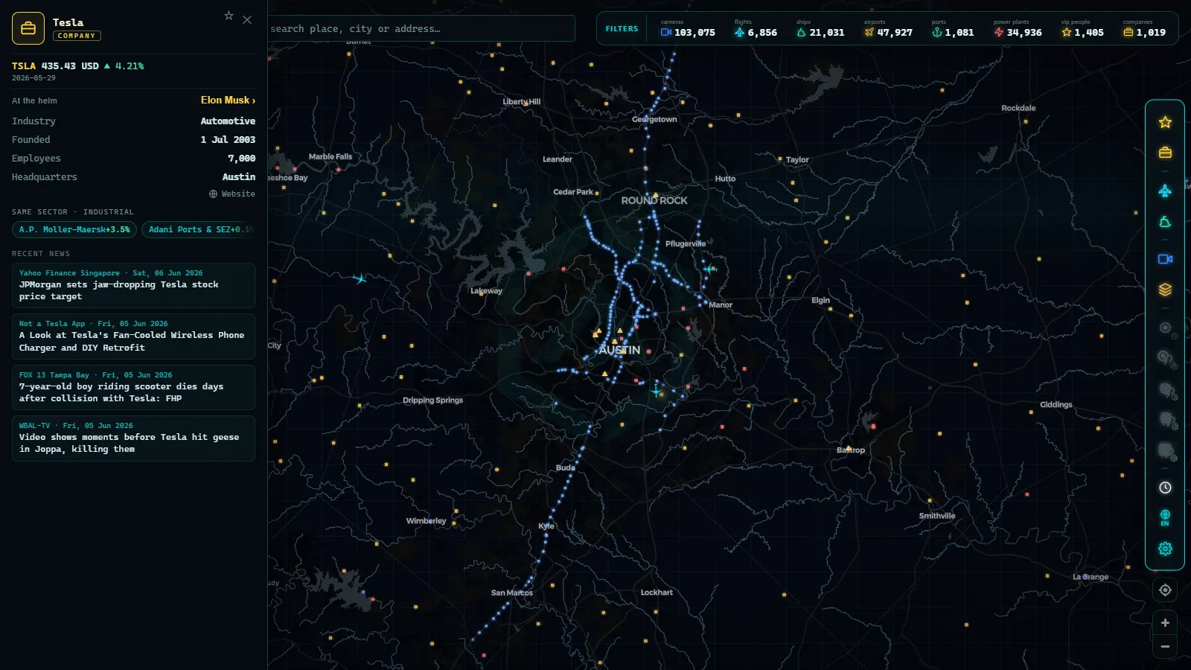This screenshot has width=1191, height=670.
Task: Open the JPMorgan Tesla stock price target article
Action: click(x=133, y=285)
